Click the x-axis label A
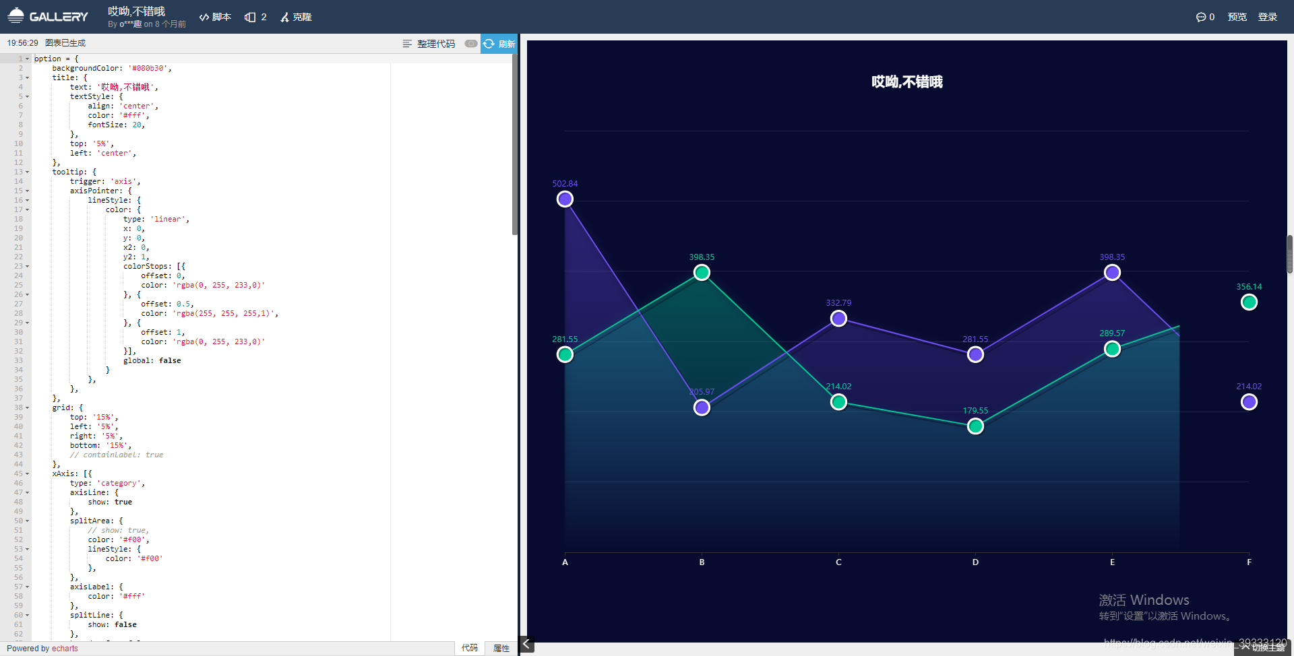This screenshot has width=1294, height=656. point(565,562)
